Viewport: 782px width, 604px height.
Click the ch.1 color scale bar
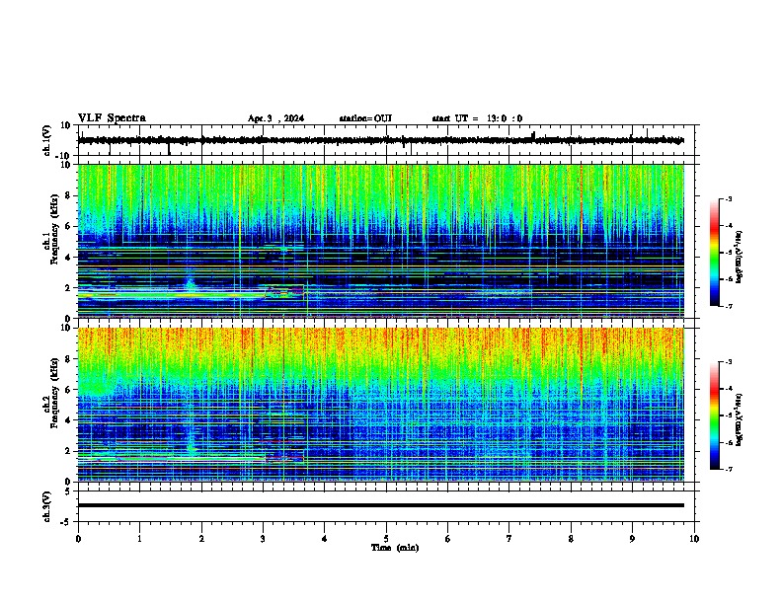(x=715, y=253)
